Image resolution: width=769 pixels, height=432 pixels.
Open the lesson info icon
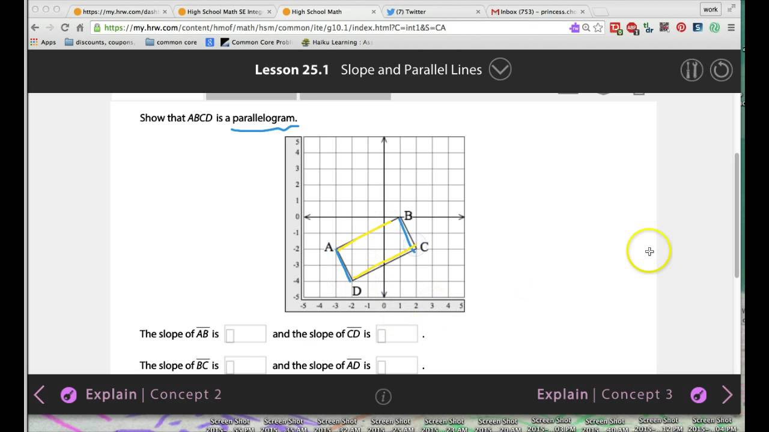click(x=383, y=396)
